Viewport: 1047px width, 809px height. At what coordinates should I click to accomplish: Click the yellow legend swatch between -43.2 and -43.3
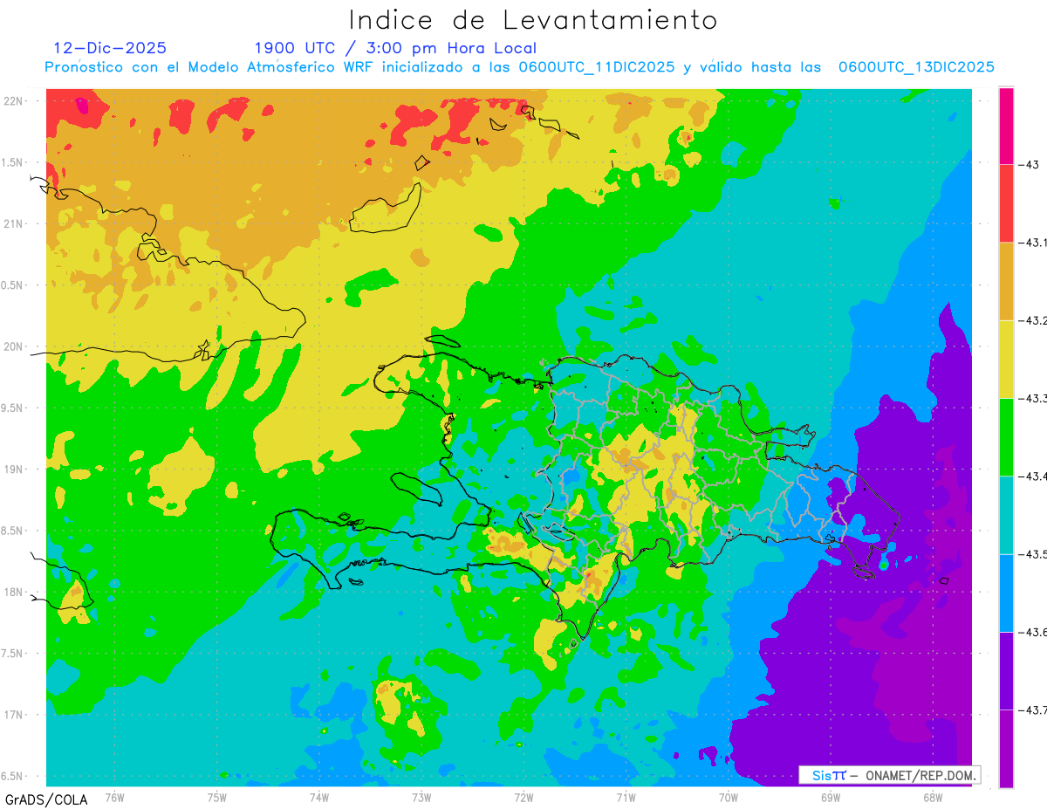point(1006,359)
